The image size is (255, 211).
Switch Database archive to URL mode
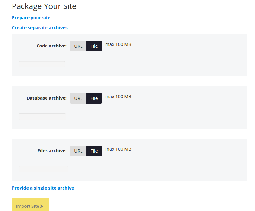point(78,98)
